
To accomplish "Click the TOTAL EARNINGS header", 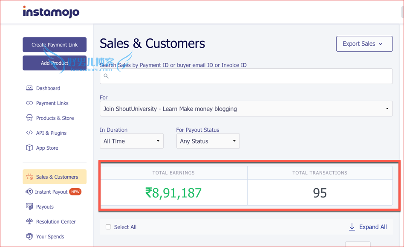I will (x=173, y=173).
